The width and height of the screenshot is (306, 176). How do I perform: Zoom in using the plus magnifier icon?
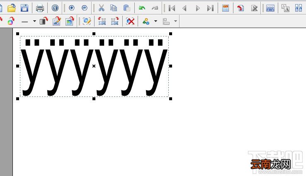point(72,8)
